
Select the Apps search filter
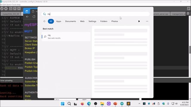(58, 21)
